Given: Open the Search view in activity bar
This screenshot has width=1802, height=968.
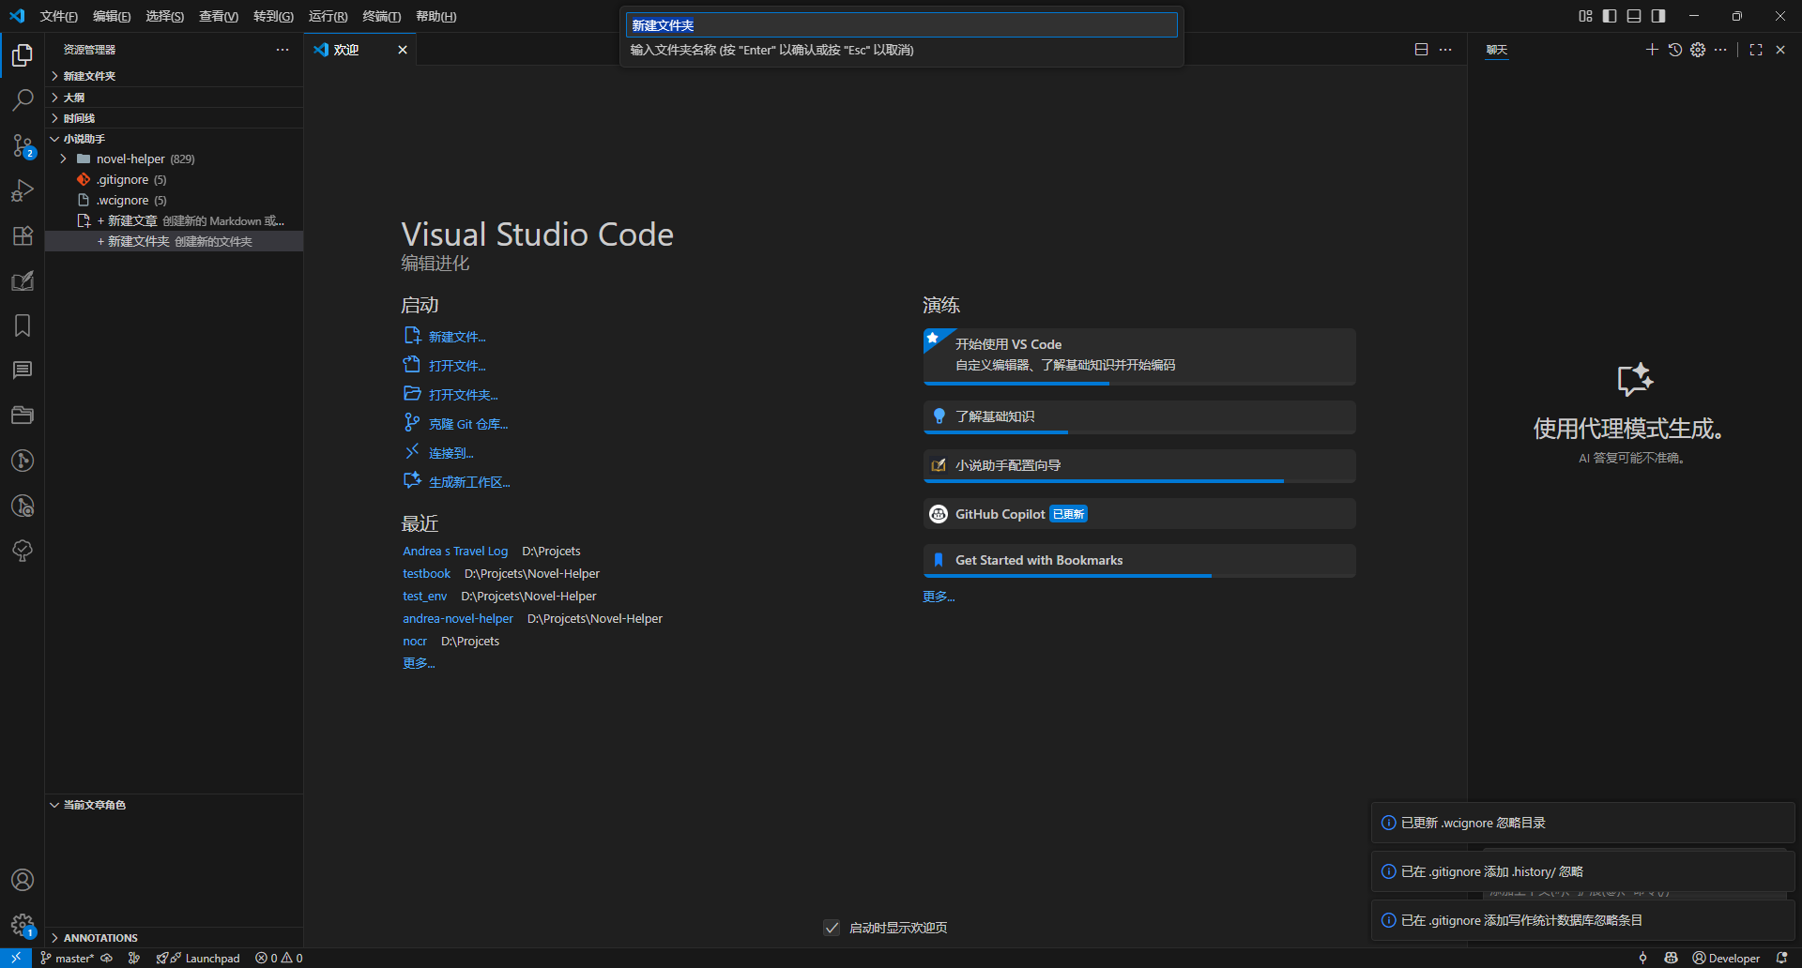Looking at the screenshot, I should pos(23,99).
